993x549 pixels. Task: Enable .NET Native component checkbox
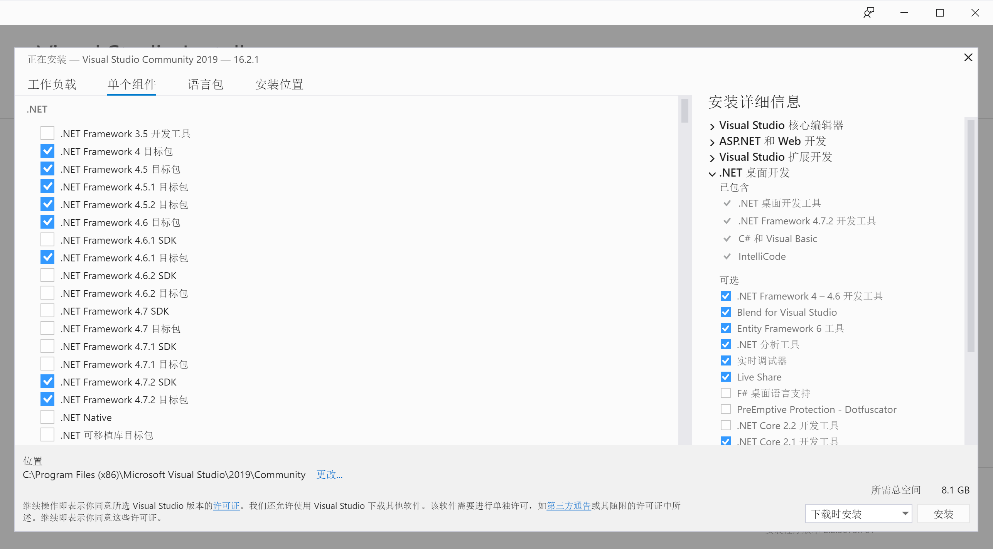[47, 417]
